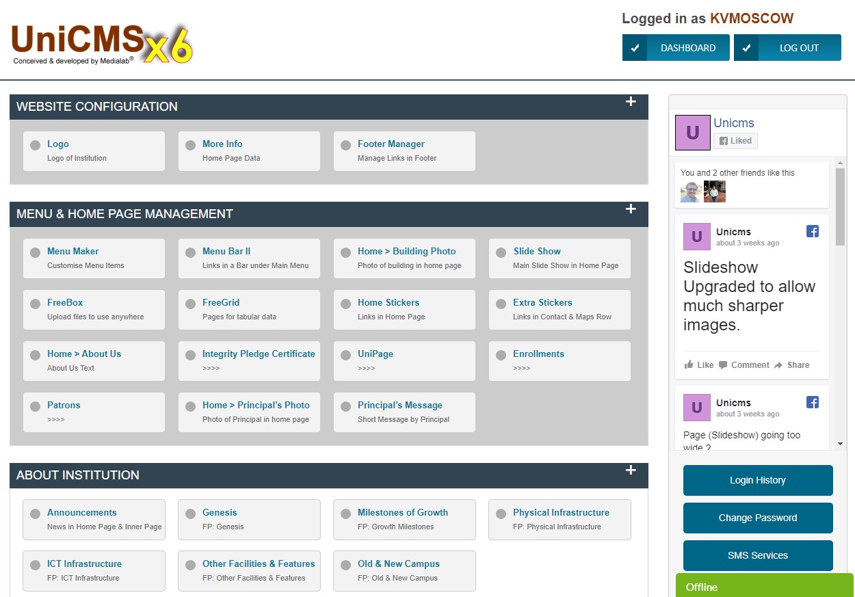Click the grey circle icon beside Logo
The width and height of the screenshot is (855, 597).
click(x=36, y=145)
